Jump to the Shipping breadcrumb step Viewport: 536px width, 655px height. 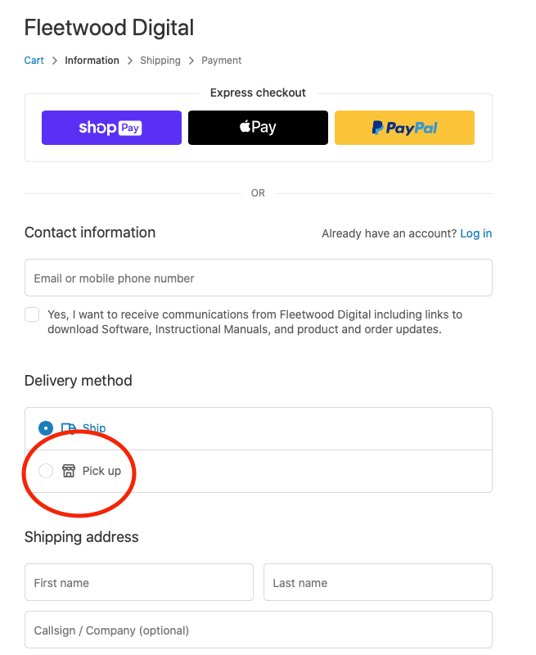pyautogui.click(x=160, y=61)
